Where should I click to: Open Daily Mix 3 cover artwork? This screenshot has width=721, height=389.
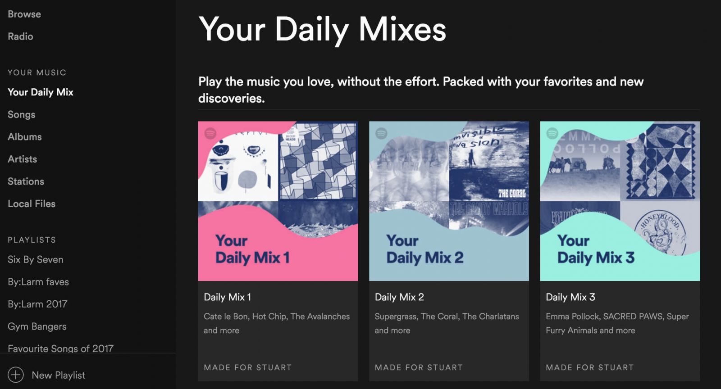coord(620,200)
